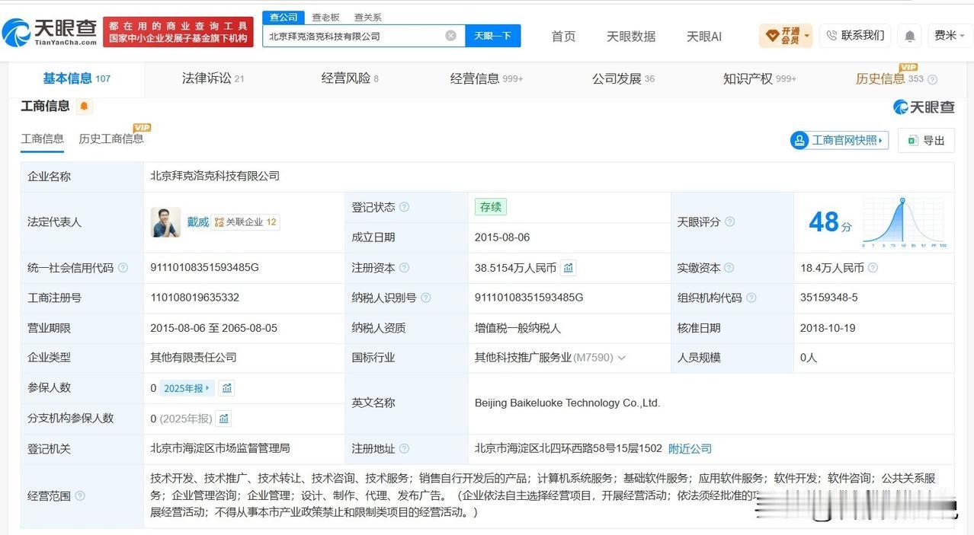
Task: Click registration number 110108019635332
Action: pyautogui.click(x=195, y=298)
